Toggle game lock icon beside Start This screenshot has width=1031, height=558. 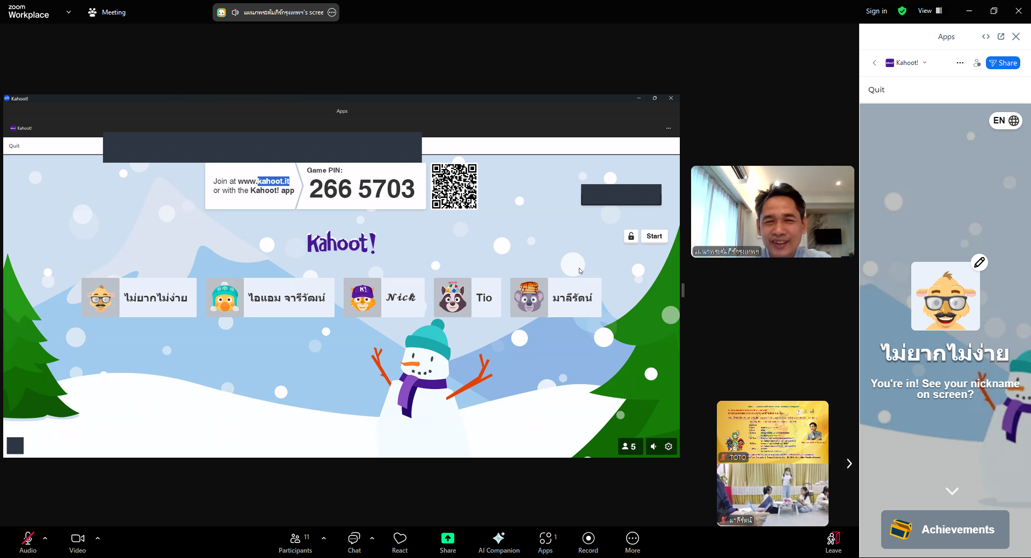coord(631,236)
